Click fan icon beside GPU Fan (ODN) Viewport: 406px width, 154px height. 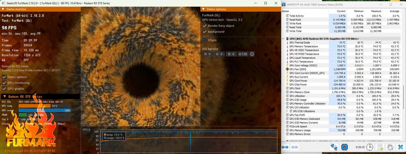pos(287,69)
